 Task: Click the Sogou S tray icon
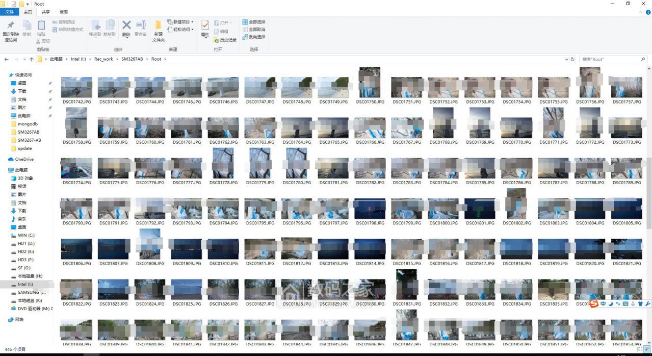point(594,303)
